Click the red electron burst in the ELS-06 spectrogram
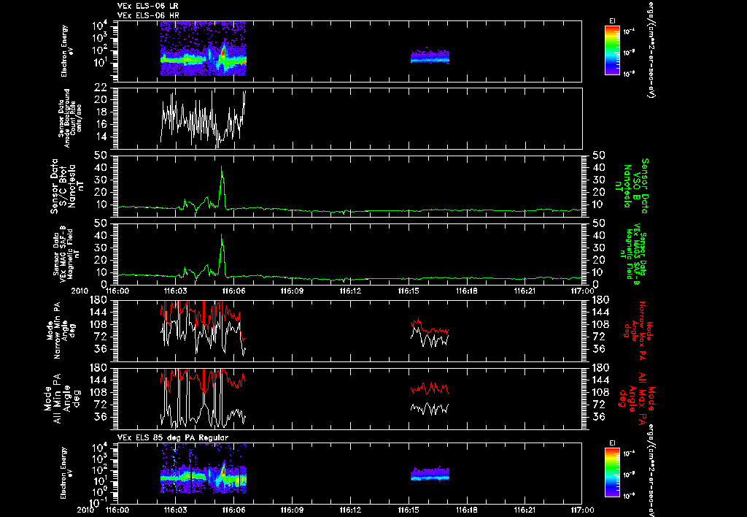The image size is (747, 517). (x=223, y=53)
